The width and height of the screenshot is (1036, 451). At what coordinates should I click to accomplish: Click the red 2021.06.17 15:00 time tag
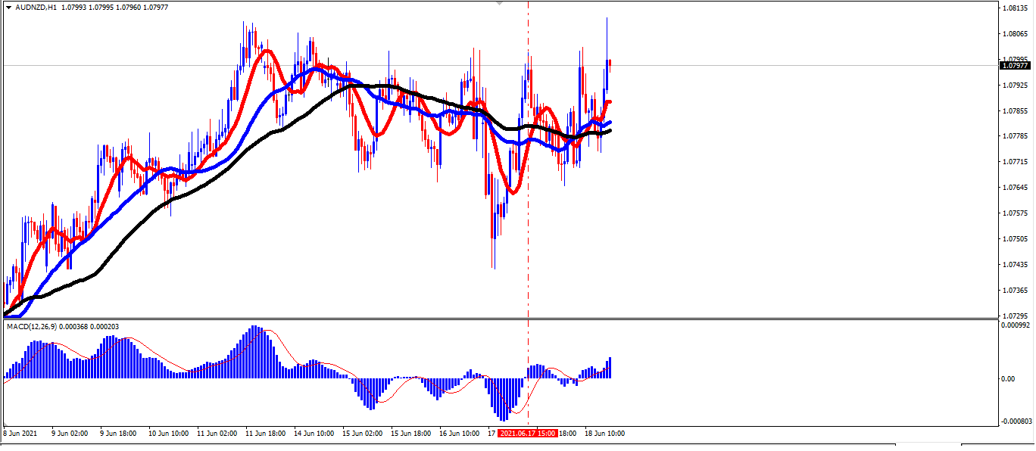[x=528, y=434]
